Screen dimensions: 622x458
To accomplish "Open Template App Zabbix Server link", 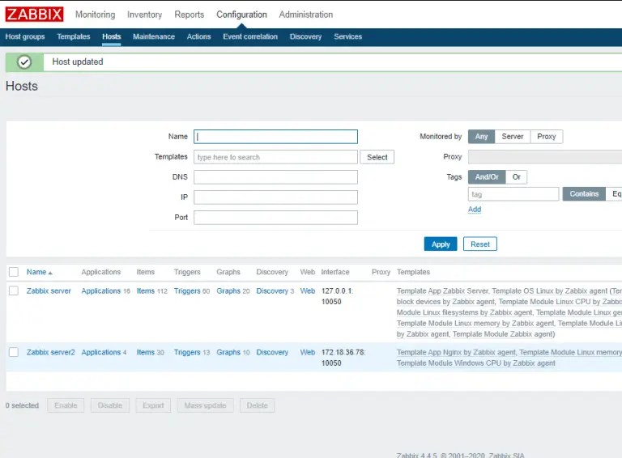I will point(442,290).
